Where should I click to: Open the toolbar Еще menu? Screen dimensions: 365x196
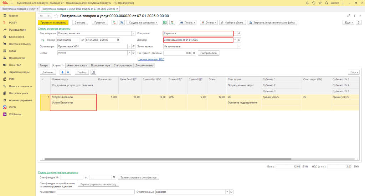(x=349, y=22)
